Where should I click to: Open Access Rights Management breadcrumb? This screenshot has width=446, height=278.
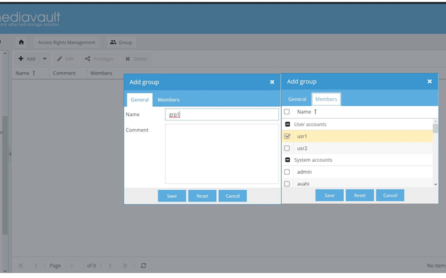(x=66, y=42)
